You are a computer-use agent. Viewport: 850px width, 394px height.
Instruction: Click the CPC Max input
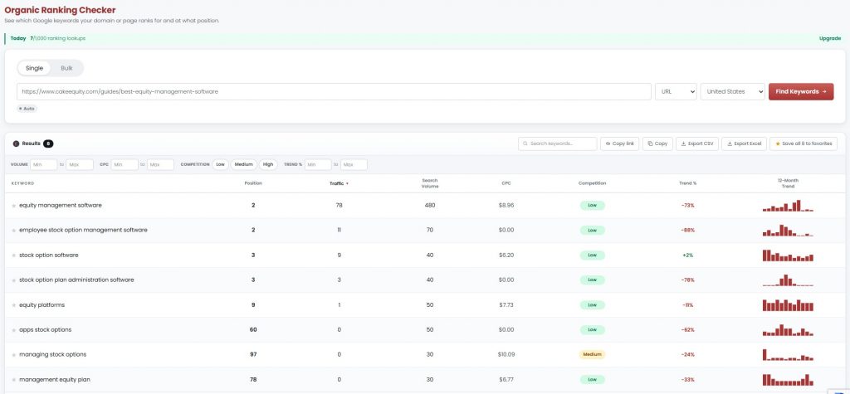point(160,164)
